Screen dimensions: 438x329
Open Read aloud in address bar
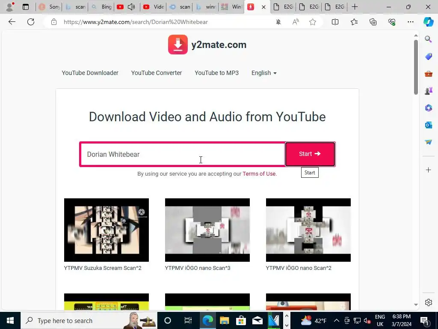pos(296,22)
